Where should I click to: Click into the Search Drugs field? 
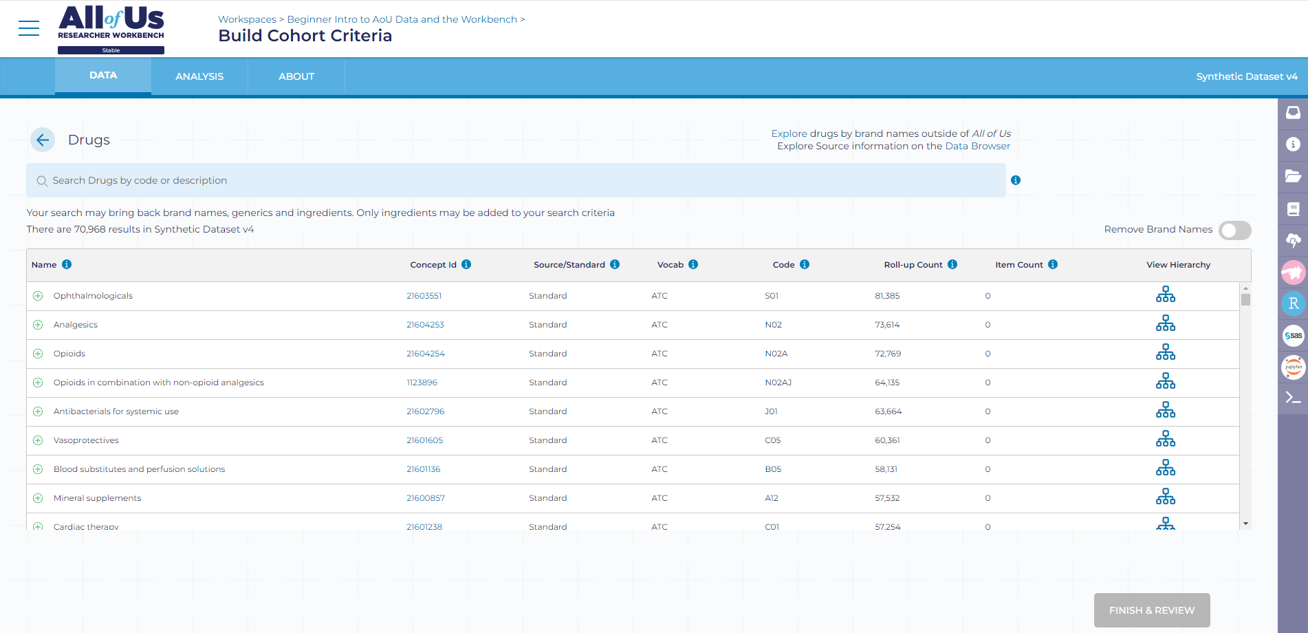point(516,180)
